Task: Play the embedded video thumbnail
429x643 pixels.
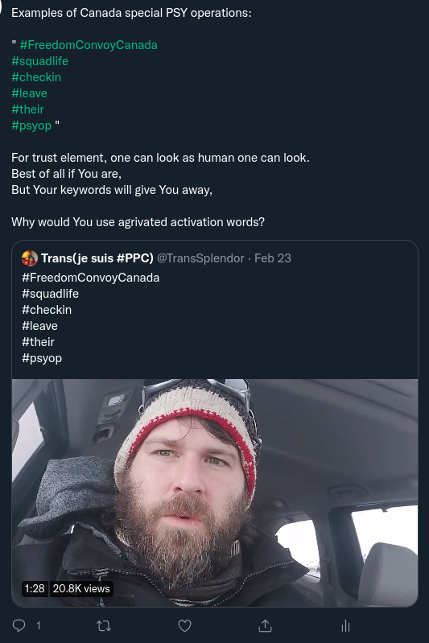Action: click(215, 493)
